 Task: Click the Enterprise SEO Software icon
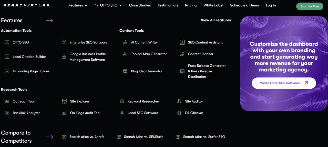click(x=64, y=42)
